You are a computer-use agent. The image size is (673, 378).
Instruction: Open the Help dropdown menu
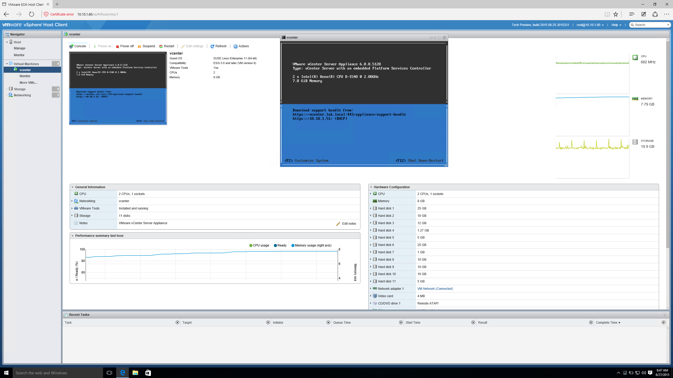(x=616, y=25)
